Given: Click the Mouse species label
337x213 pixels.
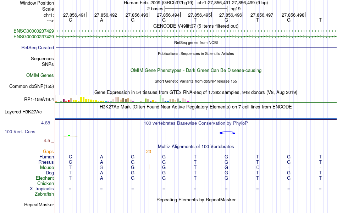Looking at the screenshot, I should pyautogui.click(x=47, y=168).
